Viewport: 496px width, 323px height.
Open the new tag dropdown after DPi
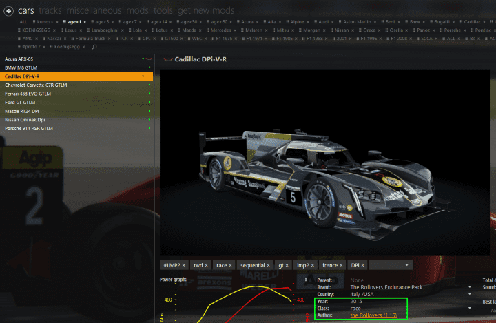(x=407, y=265)
